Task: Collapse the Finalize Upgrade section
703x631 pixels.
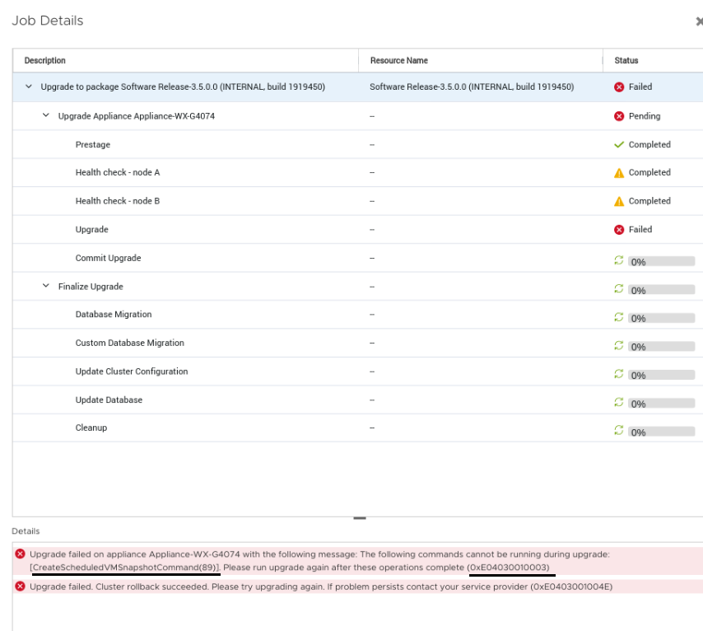Action: pyautogui.click(x=46, y=287)
